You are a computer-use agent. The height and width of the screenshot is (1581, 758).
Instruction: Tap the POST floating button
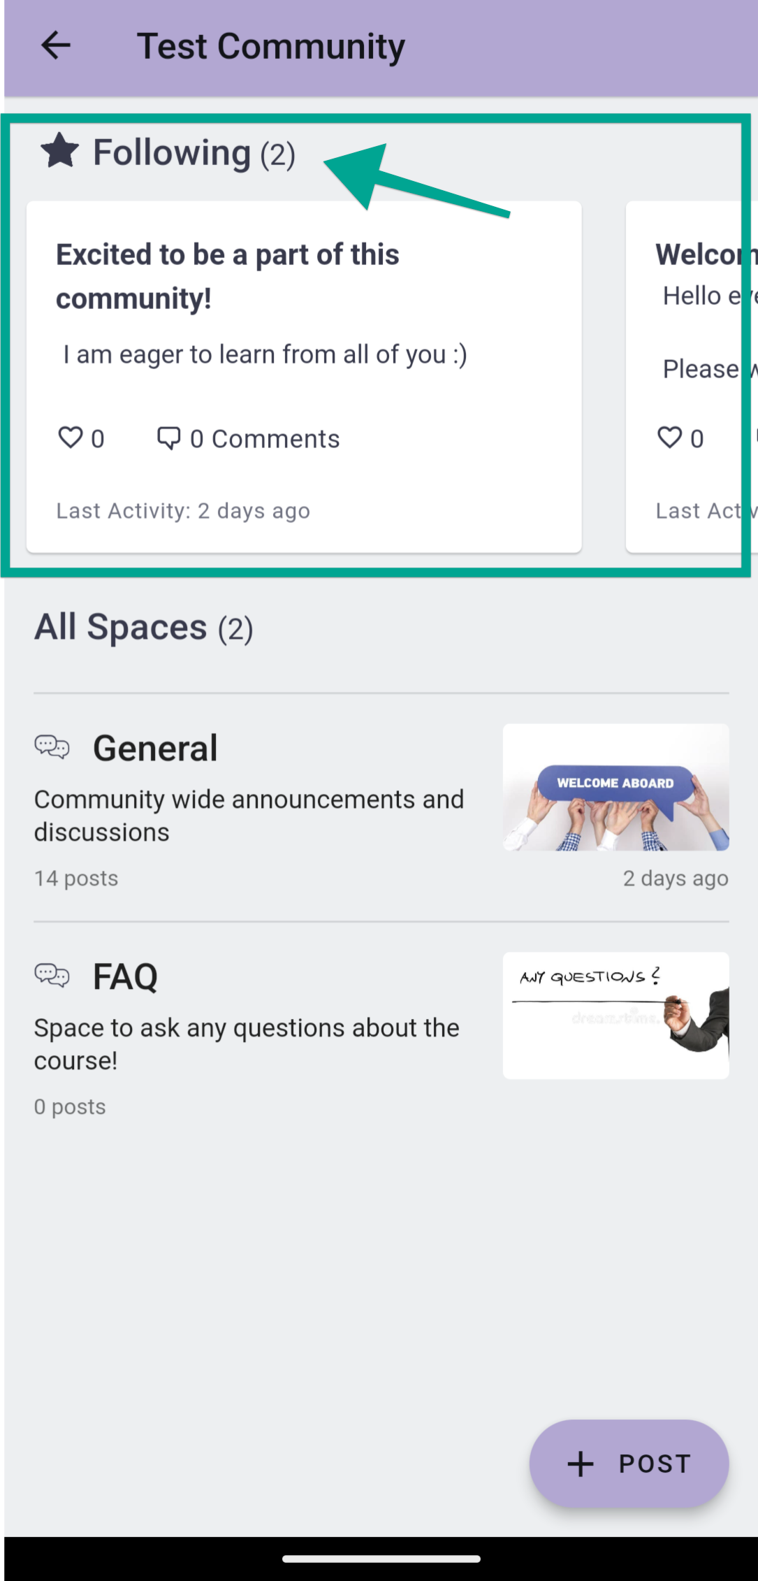click(629, 1463)
